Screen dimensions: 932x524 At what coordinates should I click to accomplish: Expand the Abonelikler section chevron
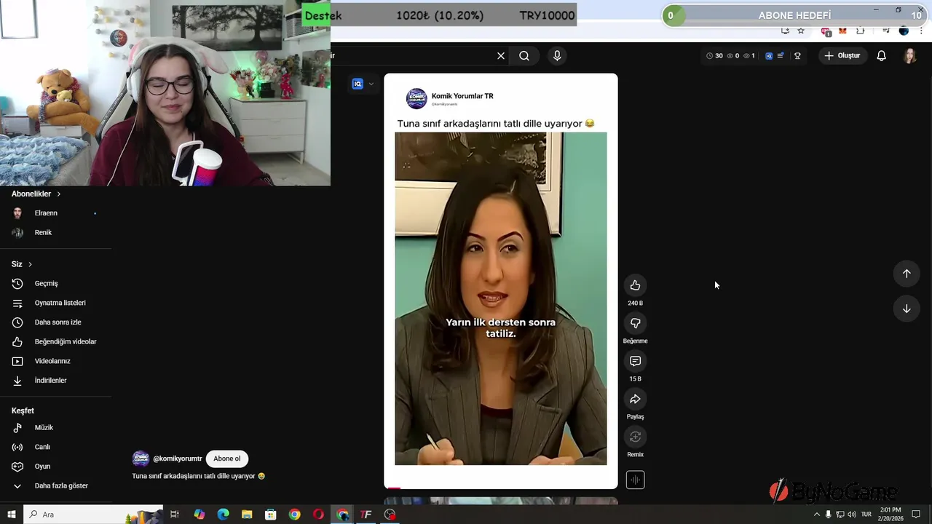click(59, 194)
